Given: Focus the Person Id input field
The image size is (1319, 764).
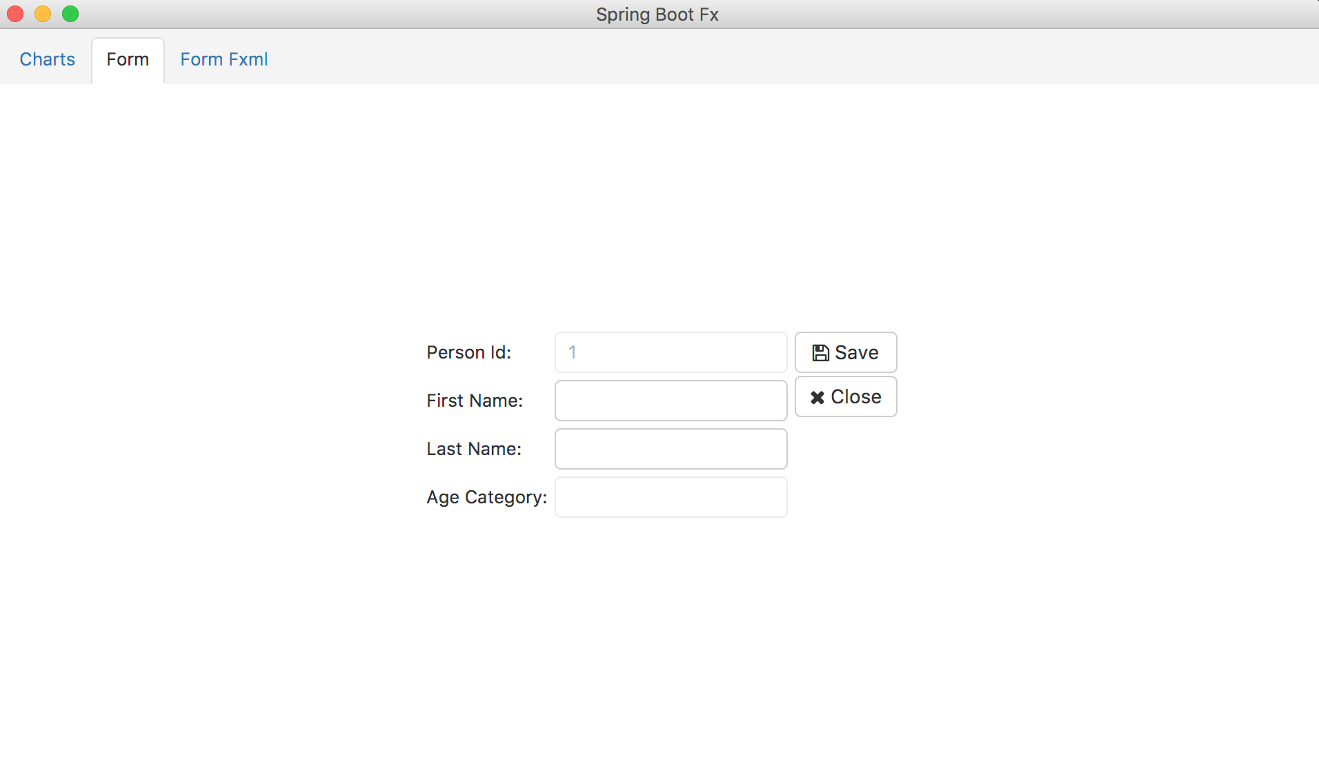Looking at the screenshot, I should 671,352.
